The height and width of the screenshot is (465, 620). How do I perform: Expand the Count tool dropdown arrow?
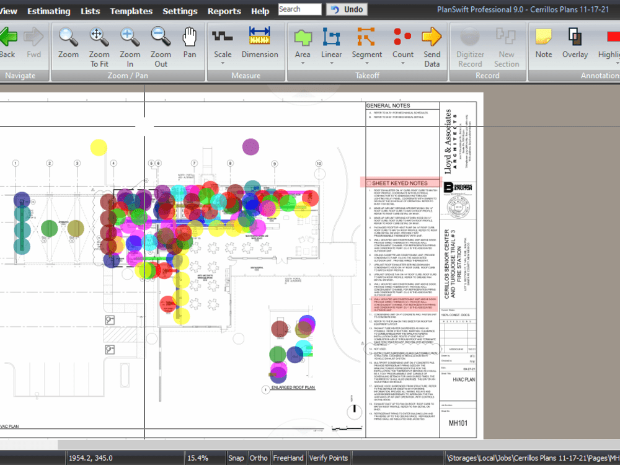pyautogui.click(x=403, y=62)
